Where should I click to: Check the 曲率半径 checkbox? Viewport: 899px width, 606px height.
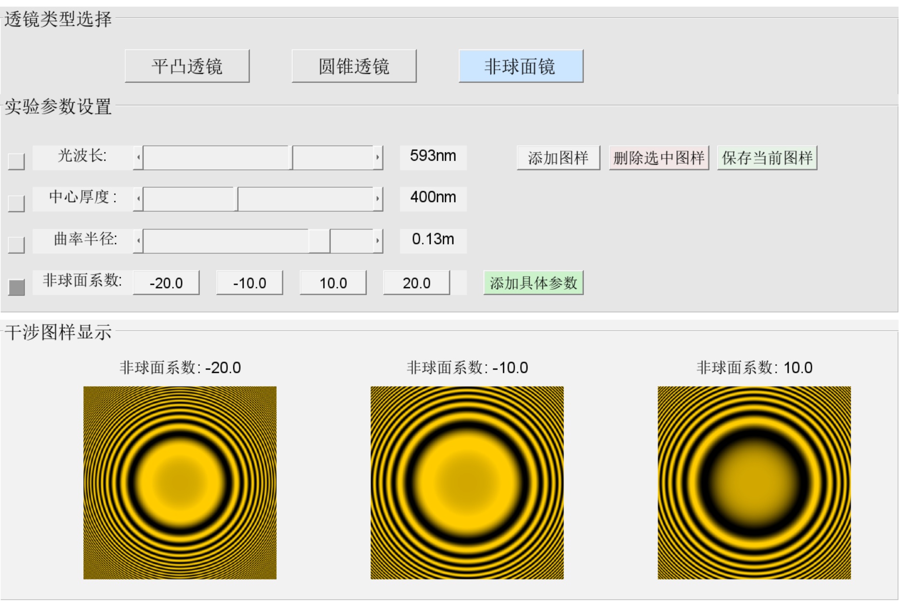coord(16,245)
